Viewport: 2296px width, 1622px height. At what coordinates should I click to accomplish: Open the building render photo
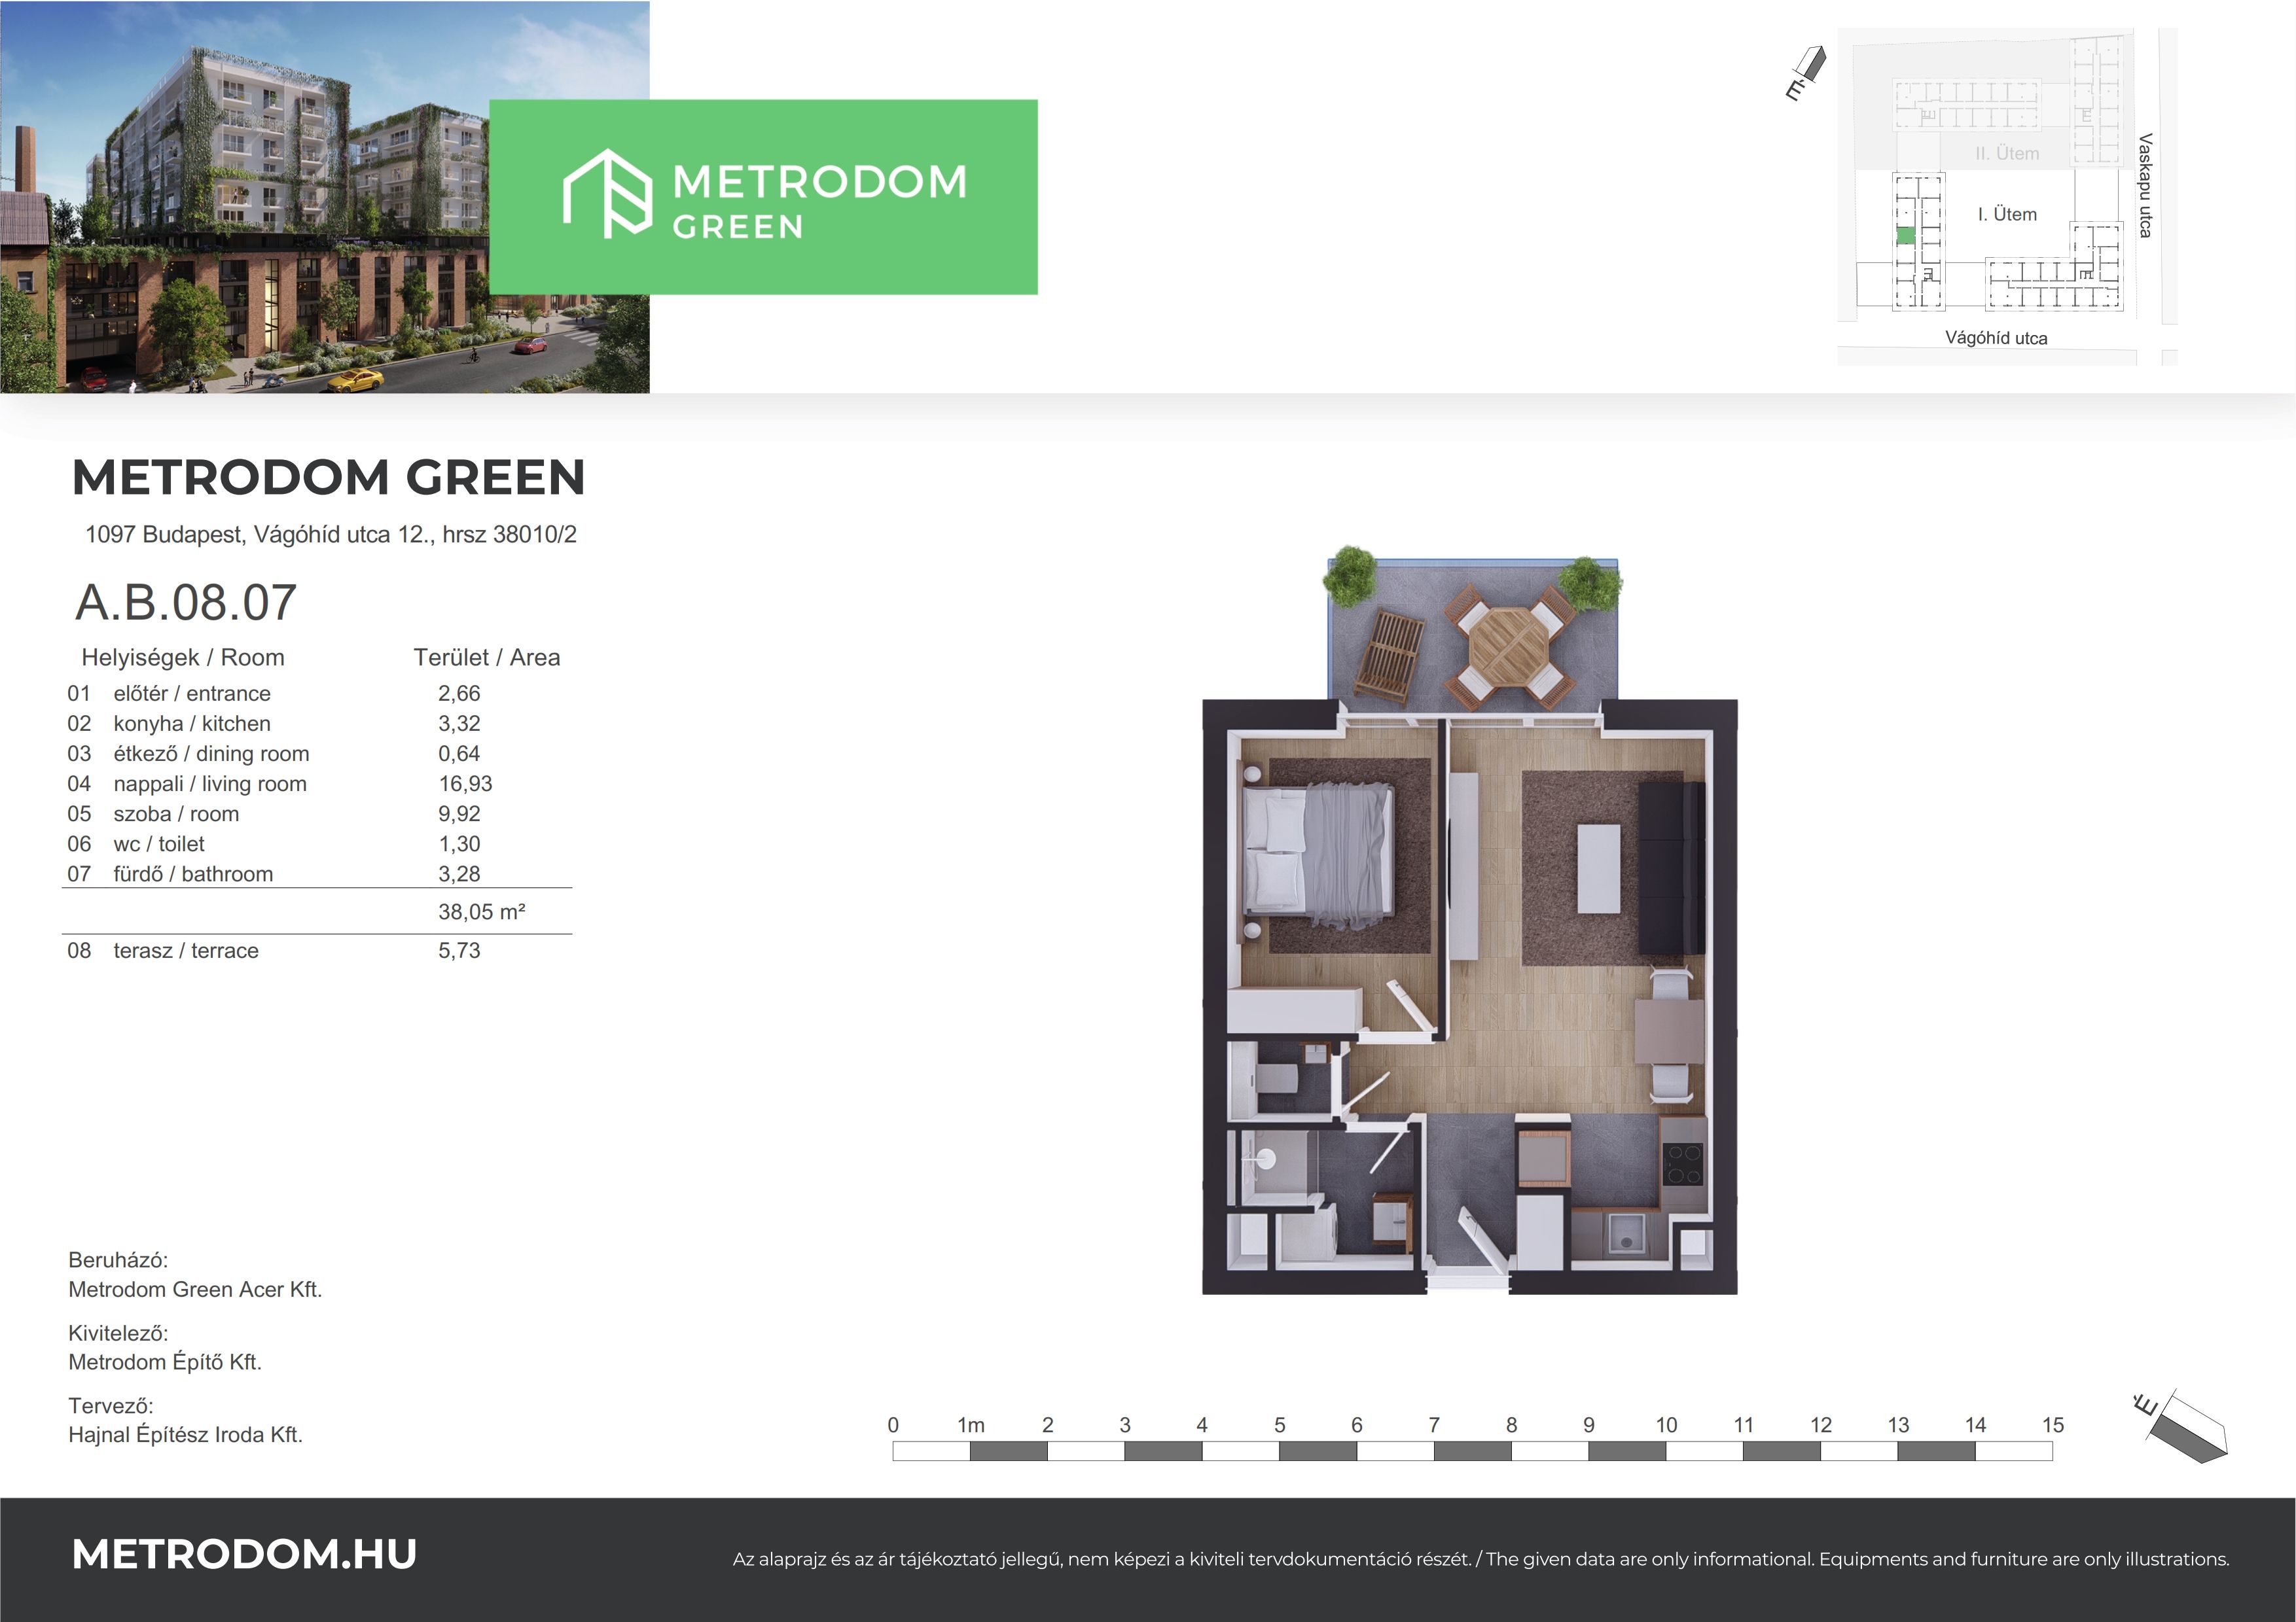[325, 197]
